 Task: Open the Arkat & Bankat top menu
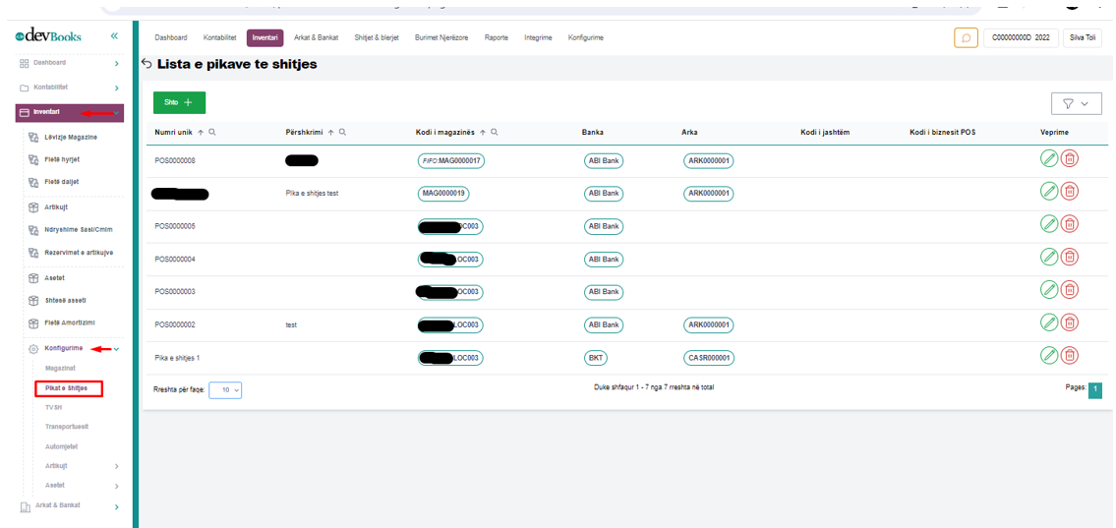pos(316,37)
